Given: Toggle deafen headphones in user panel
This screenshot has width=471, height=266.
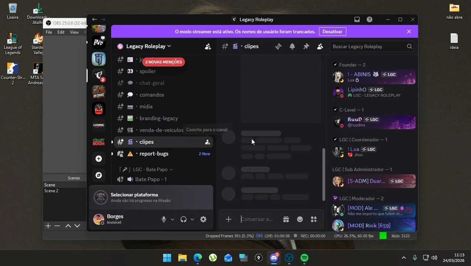Looking at the screenshot, I should point(184,219).
